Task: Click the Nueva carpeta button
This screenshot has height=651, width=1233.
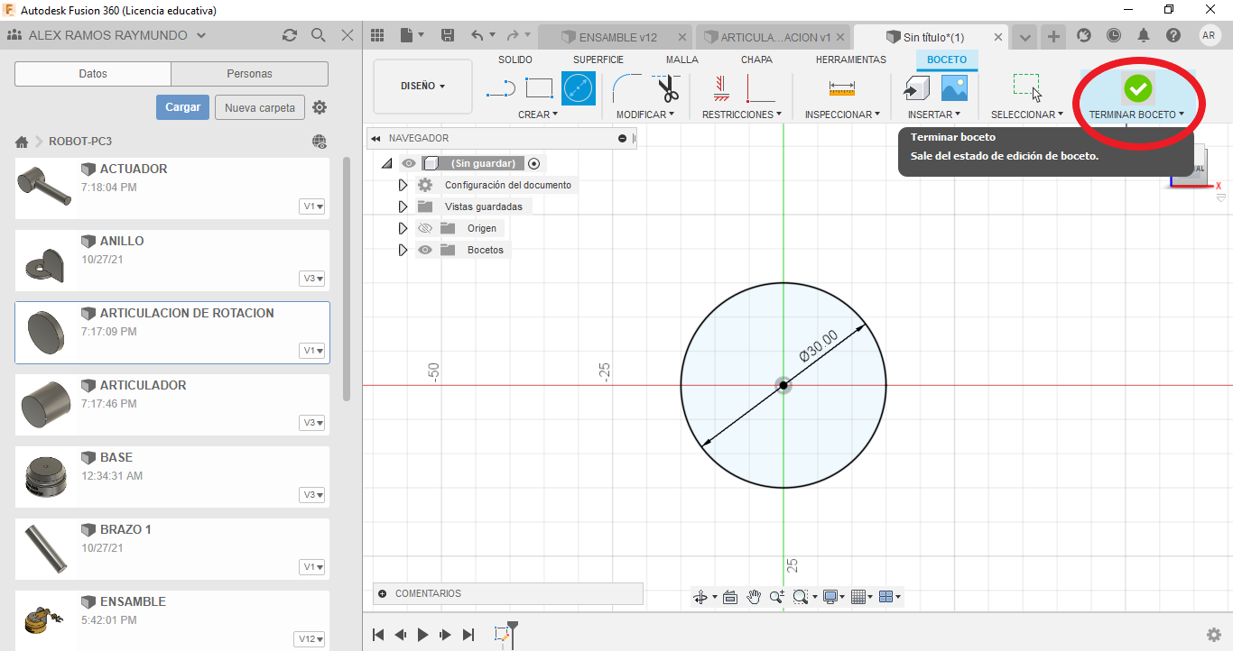Action: [x=260, y=107]
